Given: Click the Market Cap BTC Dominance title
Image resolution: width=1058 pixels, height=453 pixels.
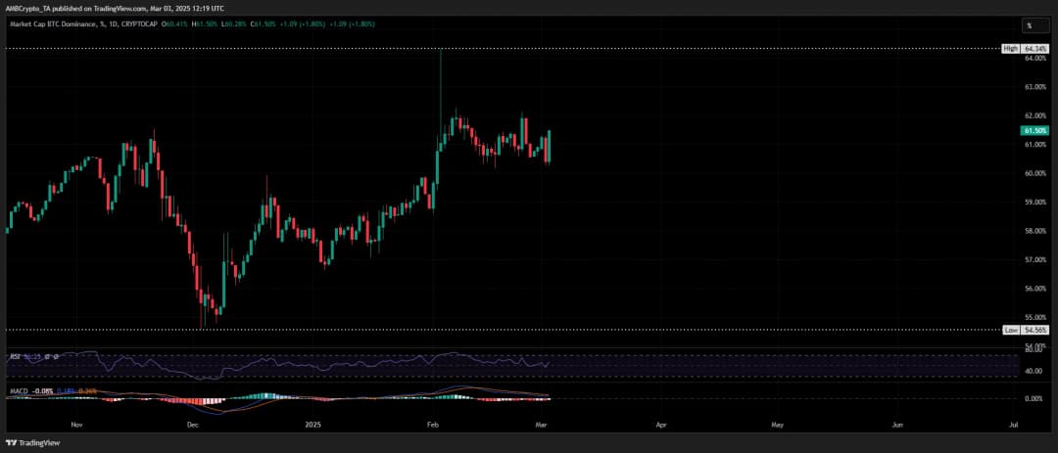Looking at the screenshot, I should tap(52, 25).
